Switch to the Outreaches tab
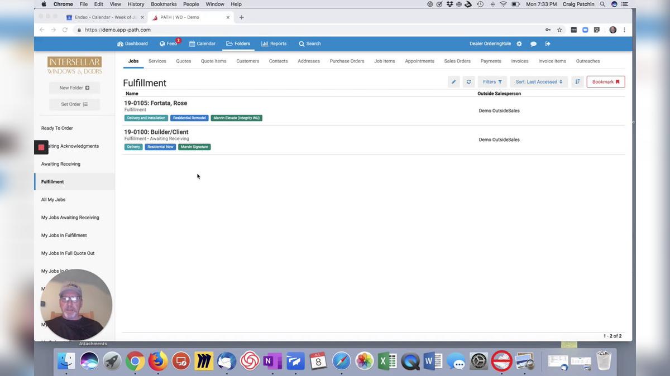670x376 pixels. click(x=588, y=61)
